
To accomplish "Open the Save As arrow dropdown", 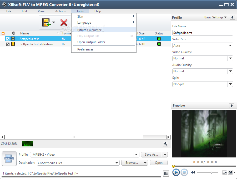I will [x=165, y=155].
